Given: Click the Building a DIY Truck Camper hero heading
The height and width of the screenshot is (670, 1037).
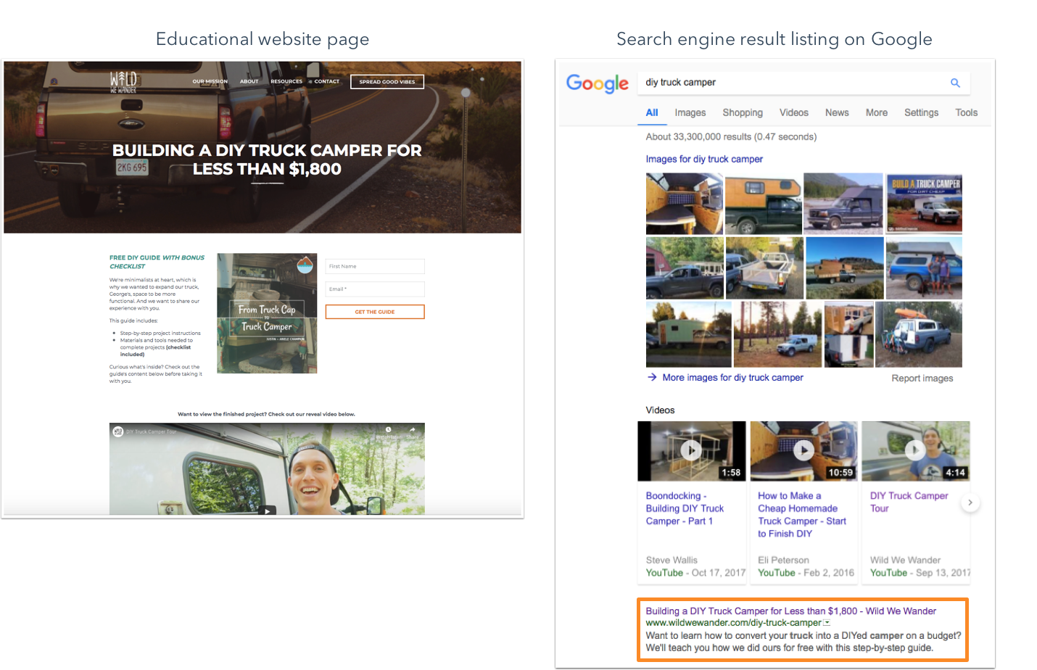Looking at the screenshot, I should click(267, 160).
